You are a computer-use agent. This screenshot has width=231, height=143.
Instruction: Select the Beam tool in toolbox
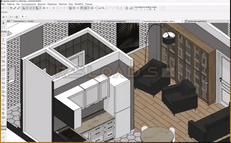click(3, 44)
